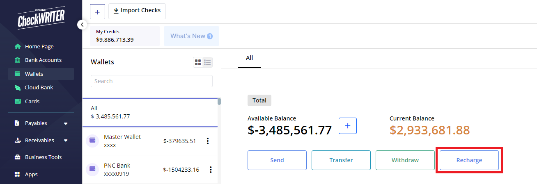Add funds with plus next to Available Balance
The image size is (537, 184).
(x=348, y=126)
